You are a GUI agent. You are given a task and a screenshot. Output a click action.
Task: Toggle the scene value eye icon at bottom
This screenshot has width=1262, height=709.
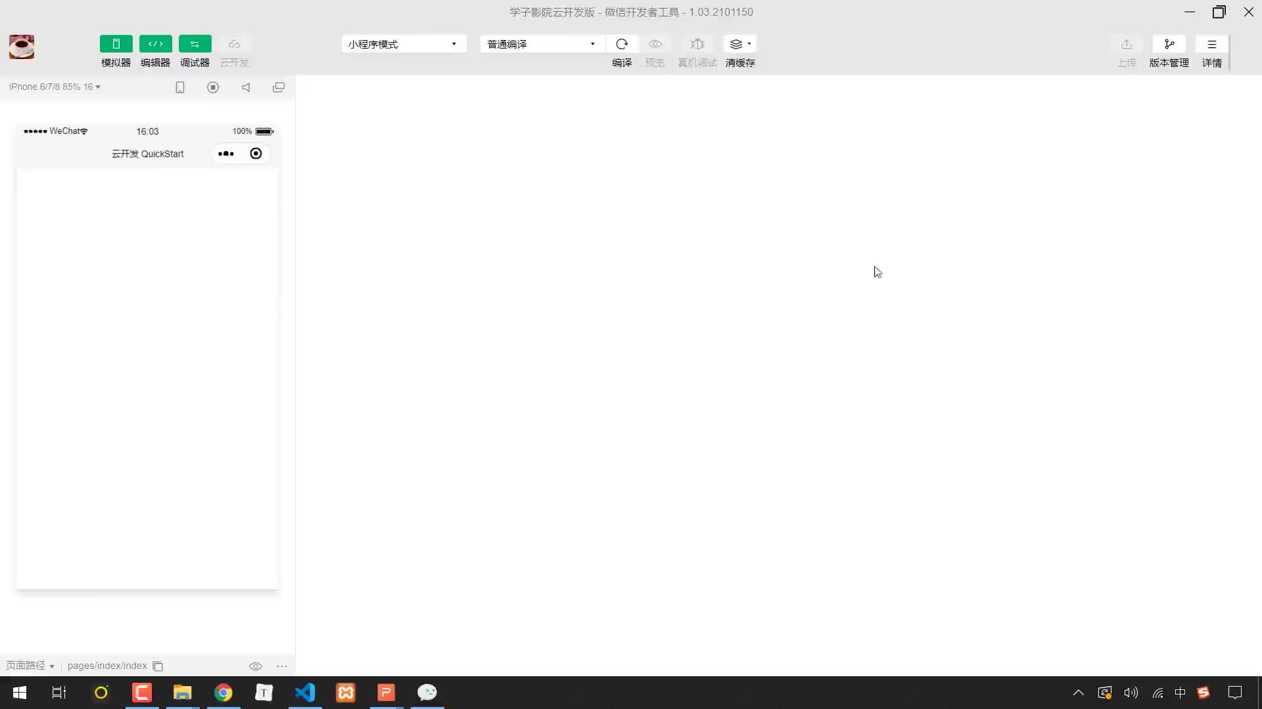[x=256, y=666]
